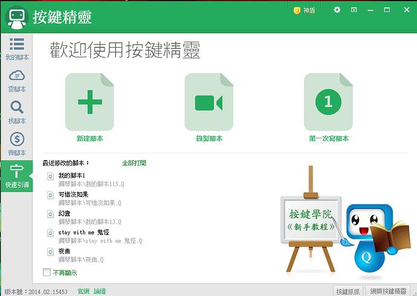The image size is (417, 296).
Task: Close the 按鍵精靈 window
Action: click(x=407, y=10)
